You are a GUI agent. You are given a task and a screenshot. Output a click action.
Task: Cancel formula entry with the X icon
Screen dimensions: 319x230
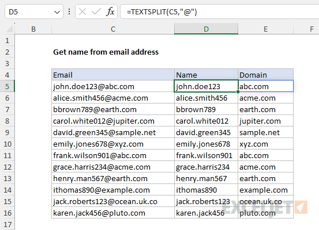pos(82,12)
